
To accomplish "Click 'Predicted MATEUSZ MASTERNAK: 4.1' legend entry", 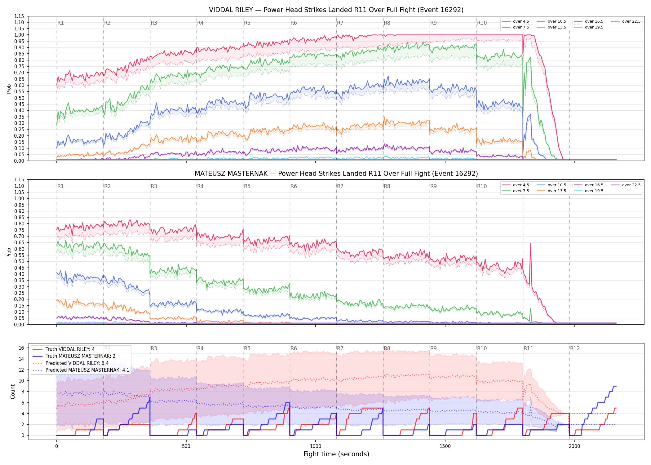I will point(87,370).
